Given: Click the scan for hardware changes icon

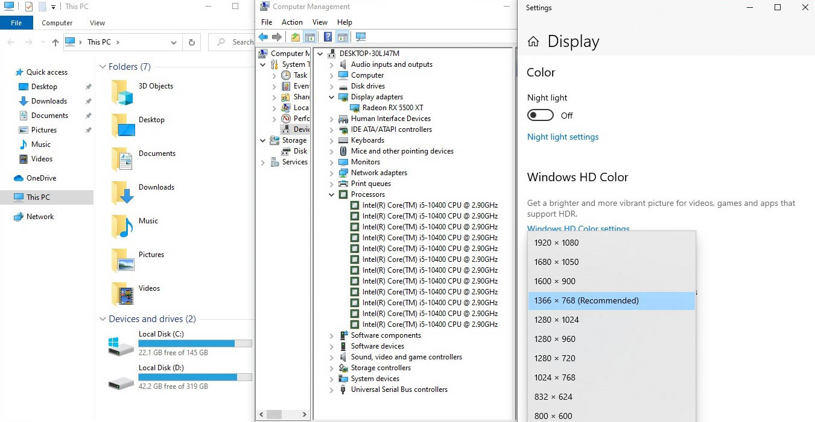Looking at the screenshot, I should click(361, 37).
